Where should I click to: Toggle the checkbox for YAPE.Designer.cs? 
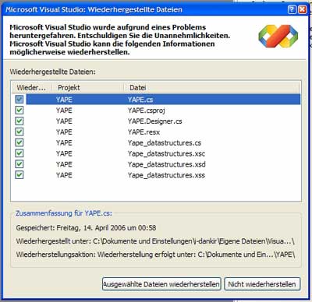click(x=19, y=121)
